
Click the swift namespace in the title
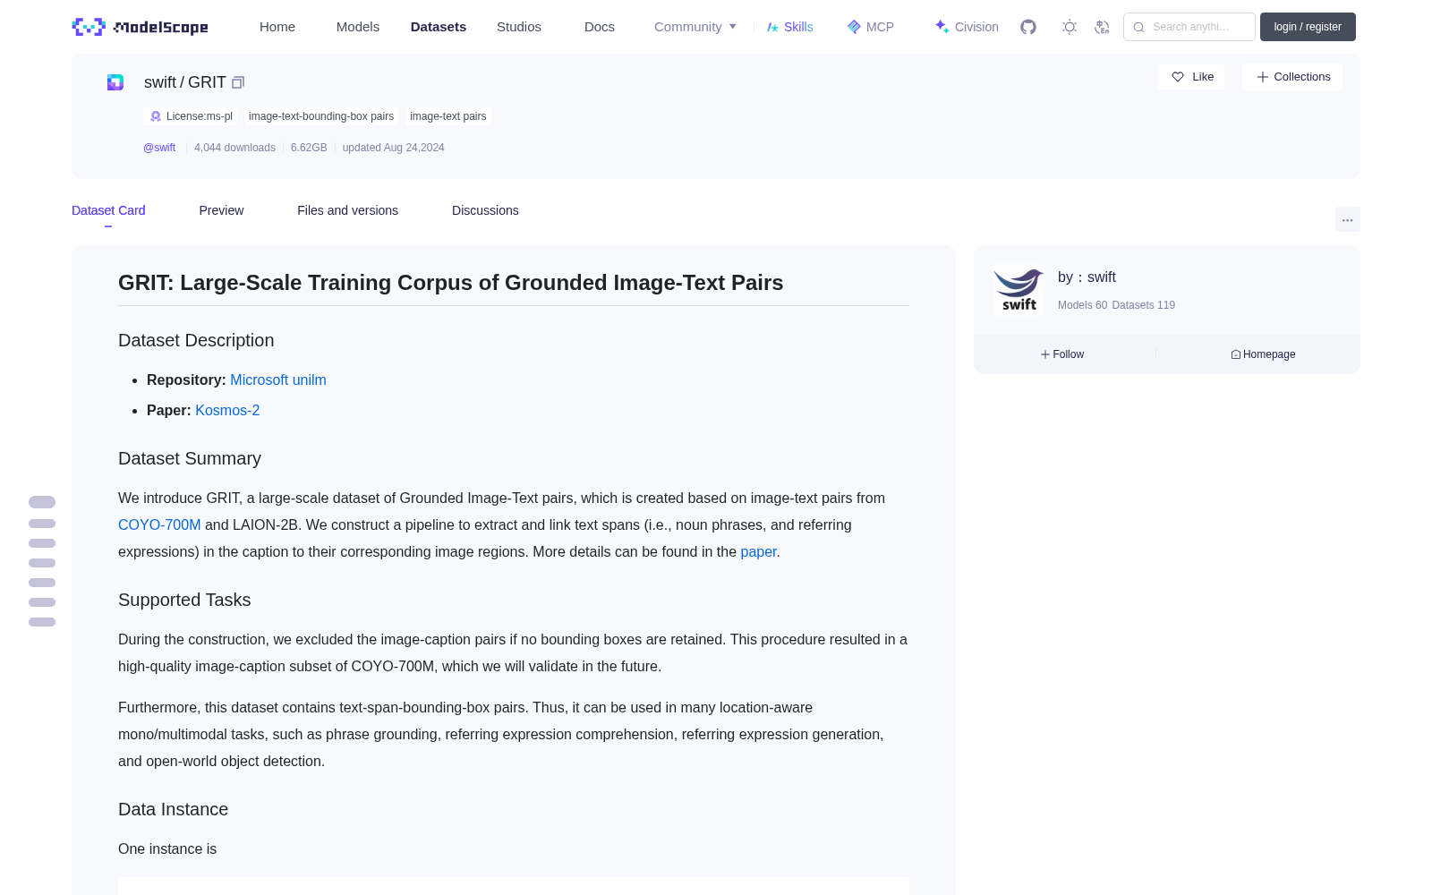click(x=160, y=82)
